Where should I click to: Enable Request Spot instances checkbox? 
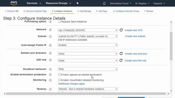pyautogui.click(x=60, y=22)
